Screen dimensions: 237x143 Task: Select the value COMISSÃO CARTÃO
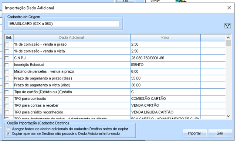(148, 99)
